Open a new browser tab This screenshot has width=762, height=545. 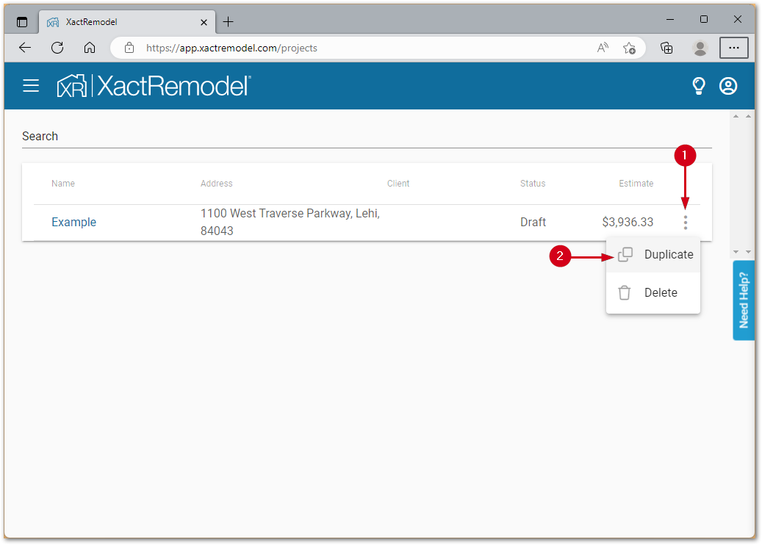point(229,21)
